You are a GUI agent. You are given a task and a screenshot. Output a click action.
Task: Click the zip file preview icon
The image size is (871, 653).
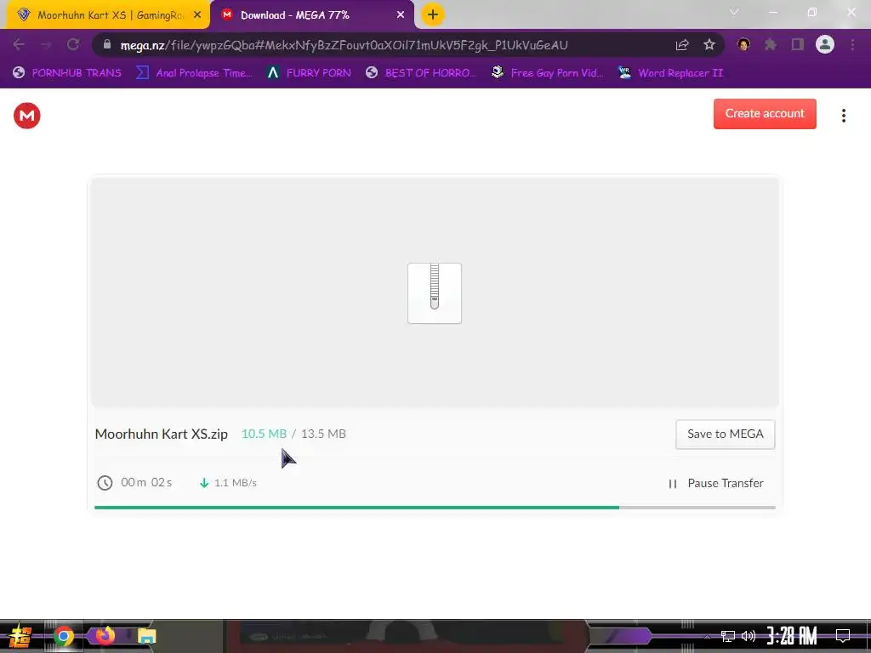435,293
